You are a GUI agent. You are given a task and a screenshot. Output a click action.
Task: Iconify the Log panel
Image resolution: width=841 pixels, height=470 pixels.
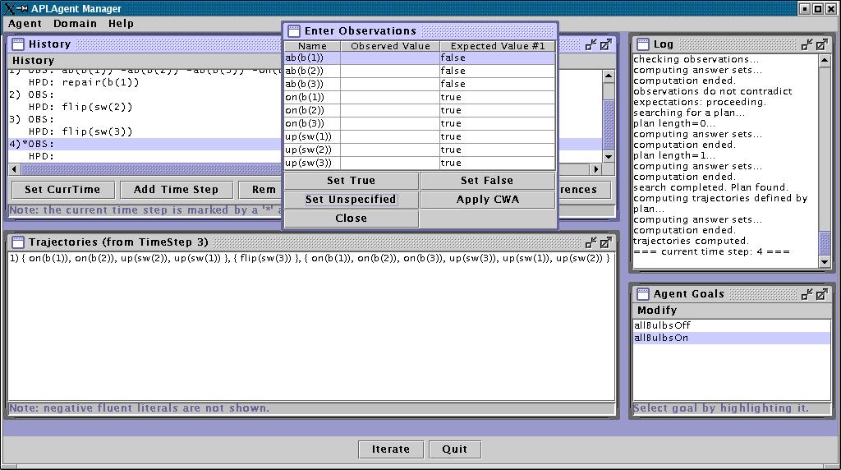pos(807,44)
